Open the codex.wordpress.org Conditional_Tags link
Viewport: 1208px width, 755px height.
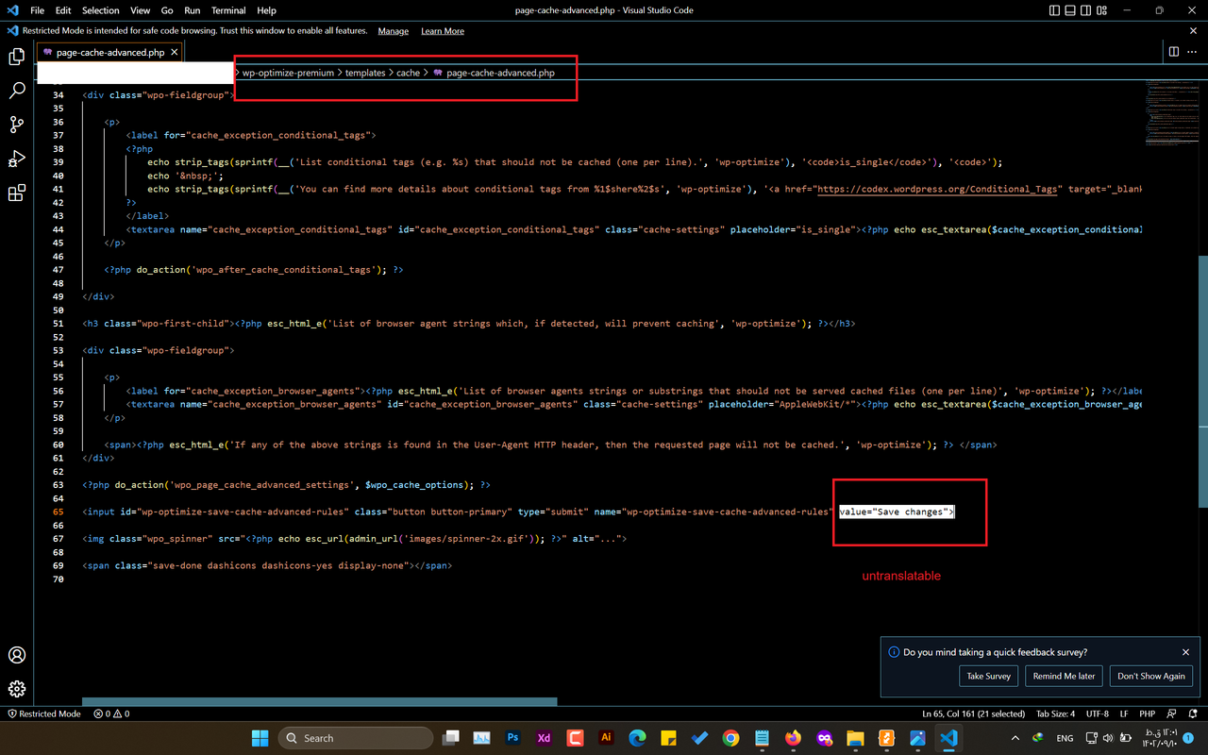[937, 189]
